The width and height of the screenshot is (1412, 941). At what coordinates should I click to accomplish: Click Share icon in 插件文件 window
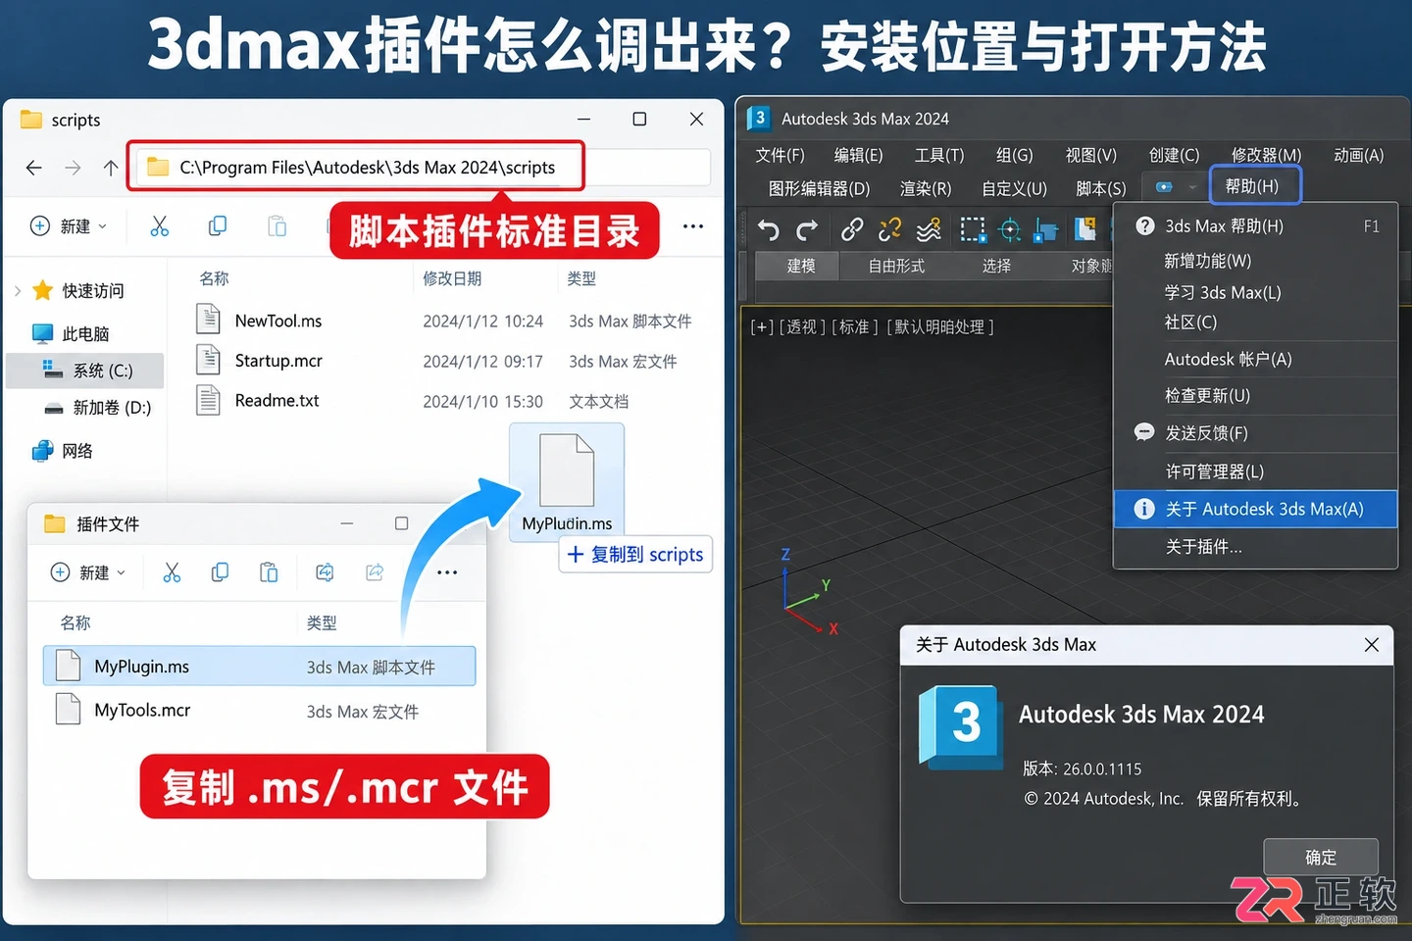tap(375, 572)
